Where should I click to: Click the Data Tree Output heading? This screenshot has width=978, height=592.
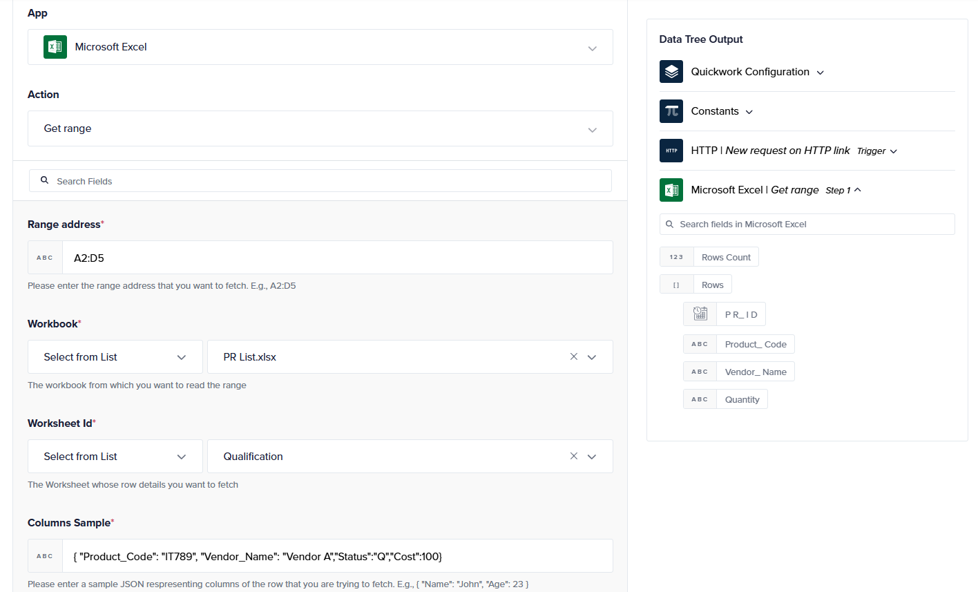(701, 39)
